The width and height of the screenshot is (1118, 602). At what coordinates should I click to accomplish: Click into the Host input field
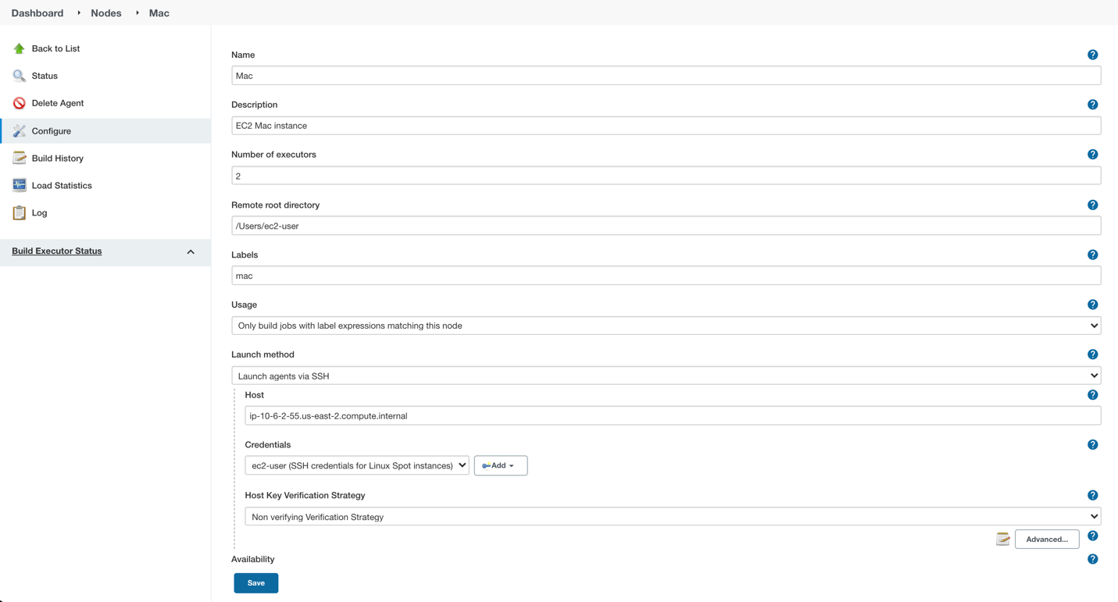[x=672, y=416]
